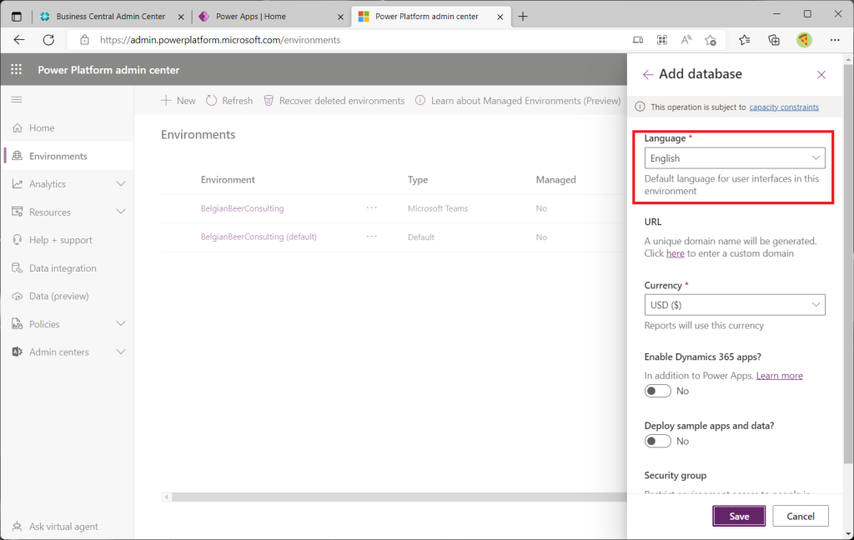
Task: Click the Analytics chart icon
Action: tap(18, 184)
